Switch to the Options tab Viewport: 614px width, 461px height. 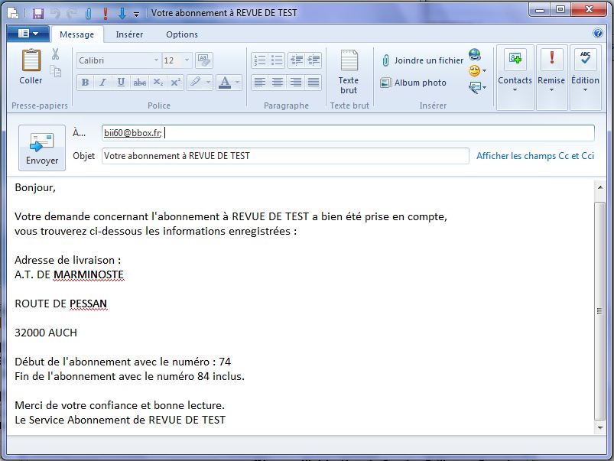[182, 34]
